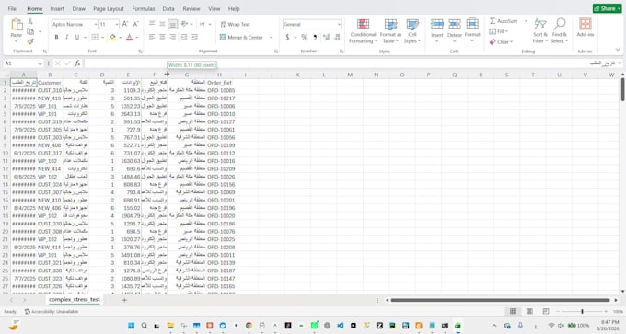Image resolution: width=626 pixels, height=334 pixels.
Task: Toggle Italic formatting
Action: pos(66,37)
